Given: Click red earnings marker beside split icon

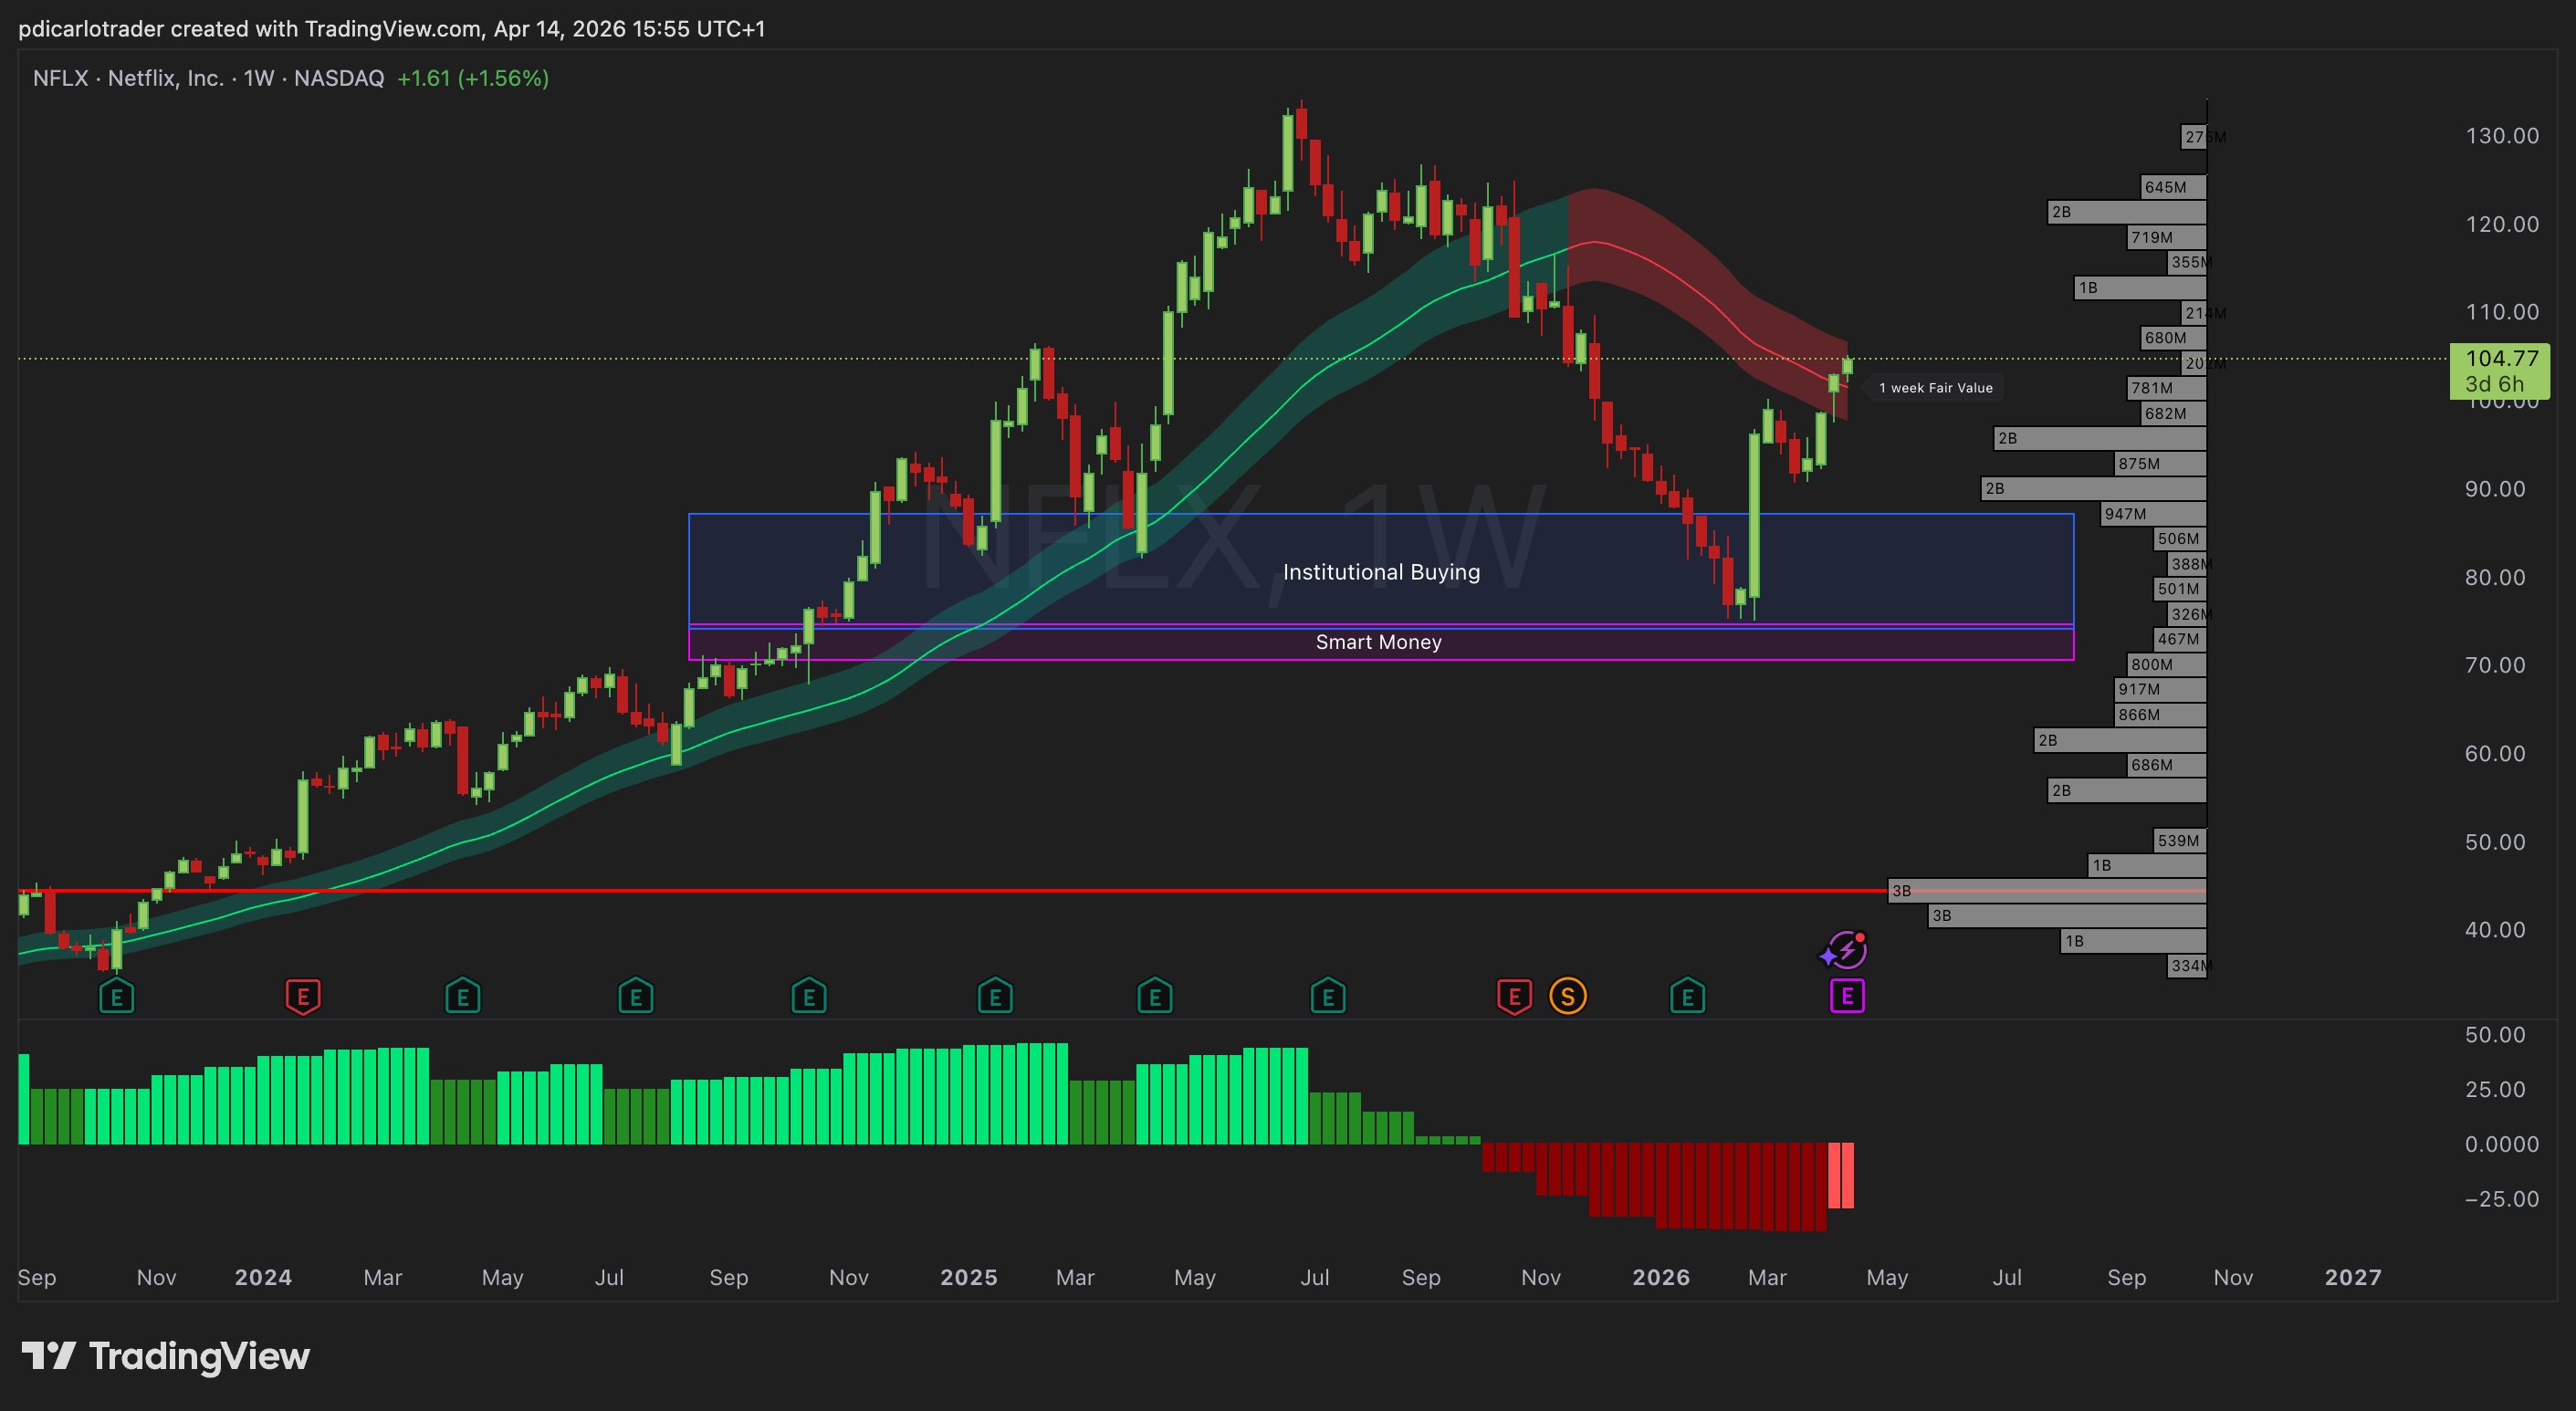Looking at the screenshot, I should point(1514,996).
